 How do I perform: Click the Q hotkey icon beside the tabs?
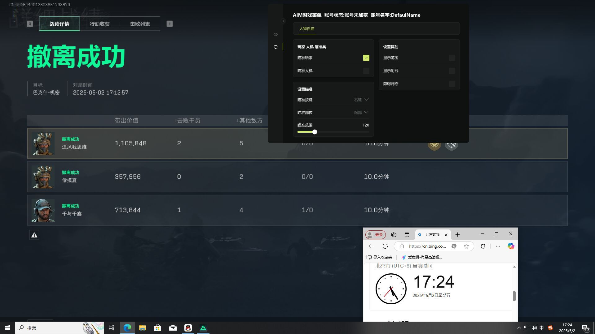pyautogui.click(x=30, y=24)
